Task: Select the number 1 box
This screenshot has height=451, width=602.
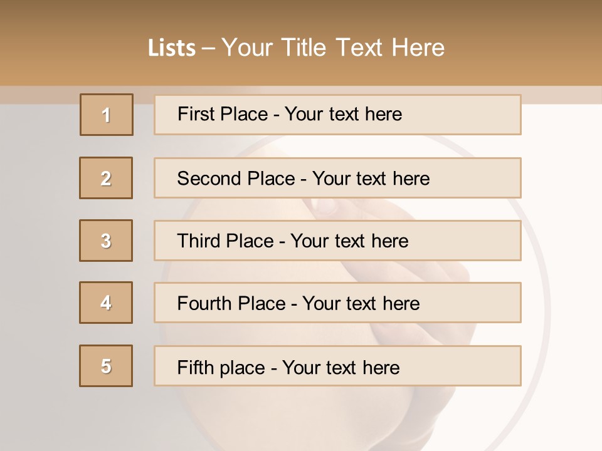Action: [107, 115]
